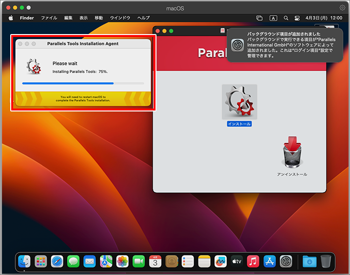Open Reminders app in the Dock
The height and width of the screenshot is (275, 350).
pos(188,261)
